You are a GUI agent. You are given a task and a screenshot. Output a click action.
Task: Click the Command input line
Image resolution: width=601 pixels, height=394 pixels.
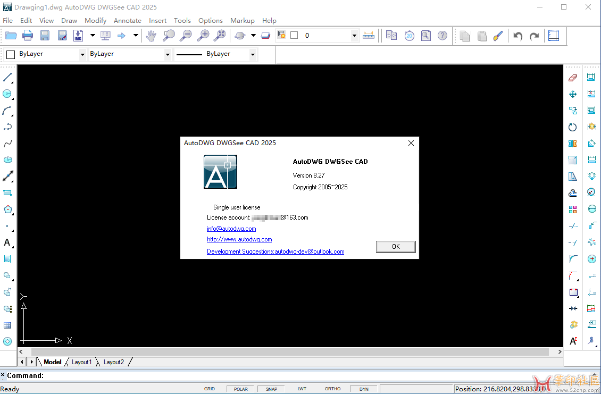(x=300, y=375)
